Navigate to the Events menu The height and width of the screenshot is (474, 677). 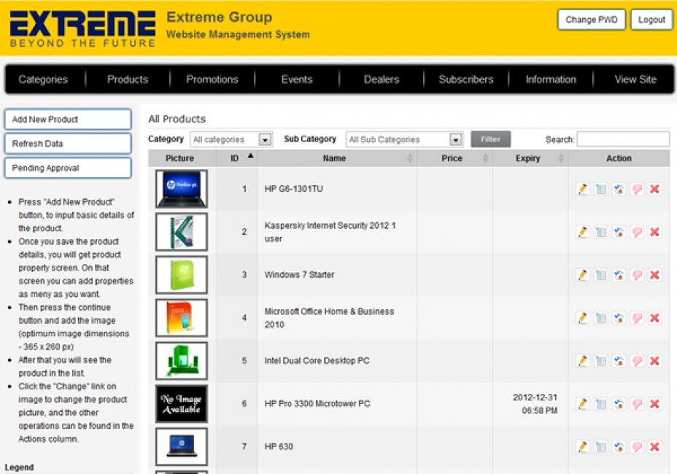click(x=297, y=79)
